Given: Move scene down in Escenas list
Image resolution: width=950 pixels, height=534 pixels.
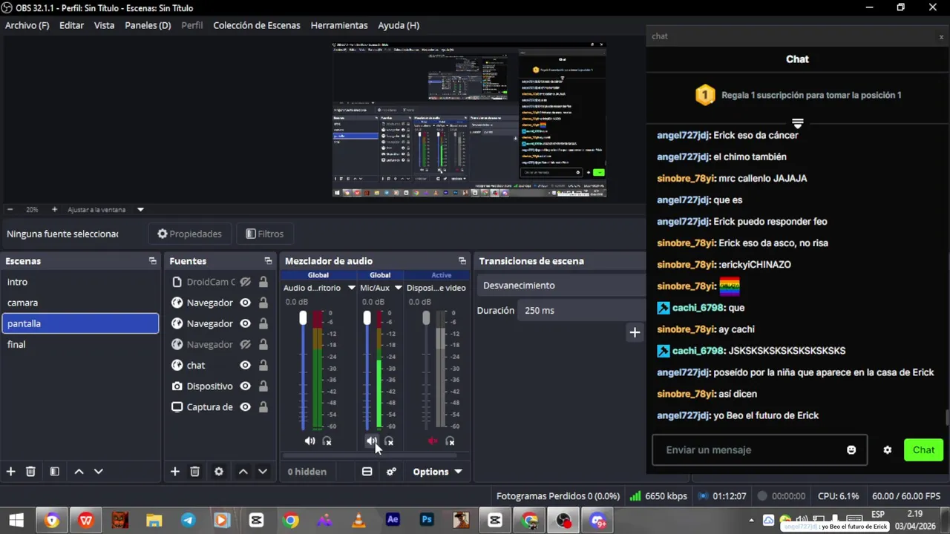Looking at the screenshot, I should click(x=98, y=472).
